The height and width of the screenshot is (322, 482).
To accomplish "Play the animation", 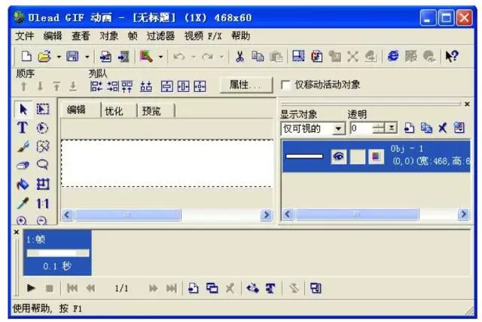I will [31, 288].
